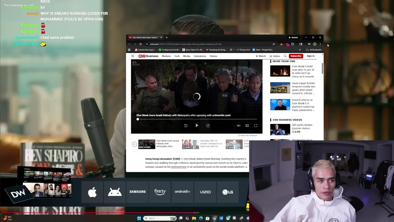The height and width of the screenshot is (222, 394).
Task: Select the Canadian FM trade war video
Action: (190, 144)
